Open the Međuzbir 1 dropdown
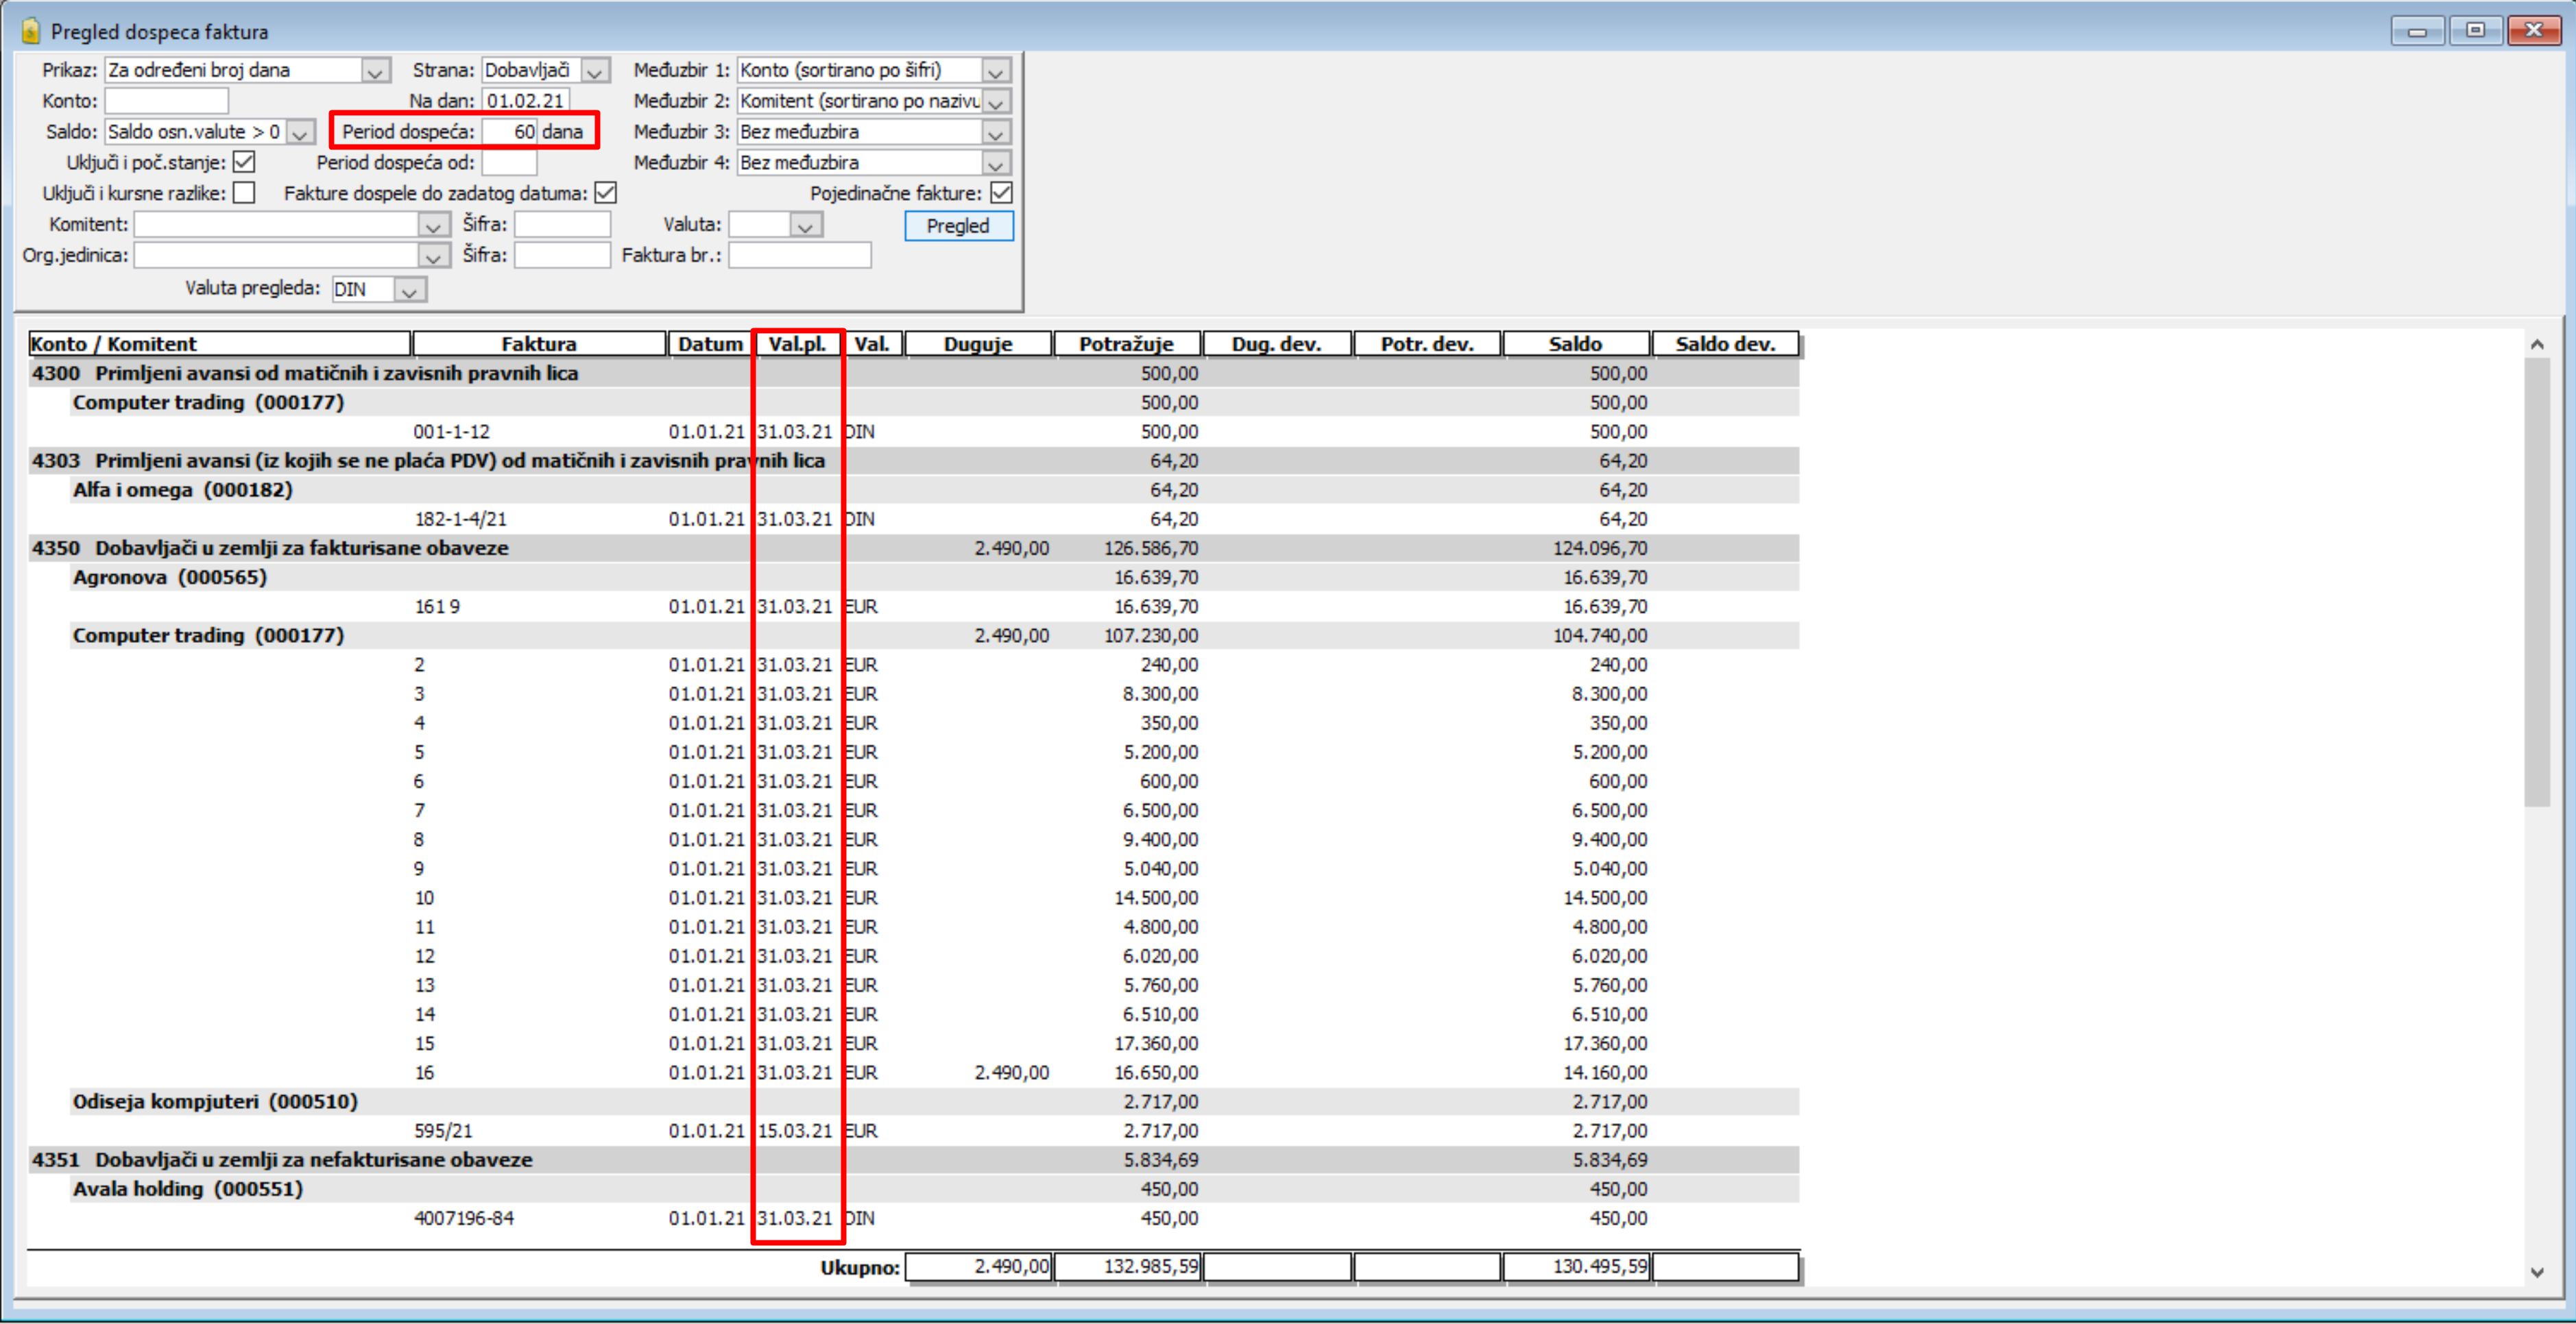Image resolution: width=2576 pixels, height=1324 pixels. (x=995, y=71)
